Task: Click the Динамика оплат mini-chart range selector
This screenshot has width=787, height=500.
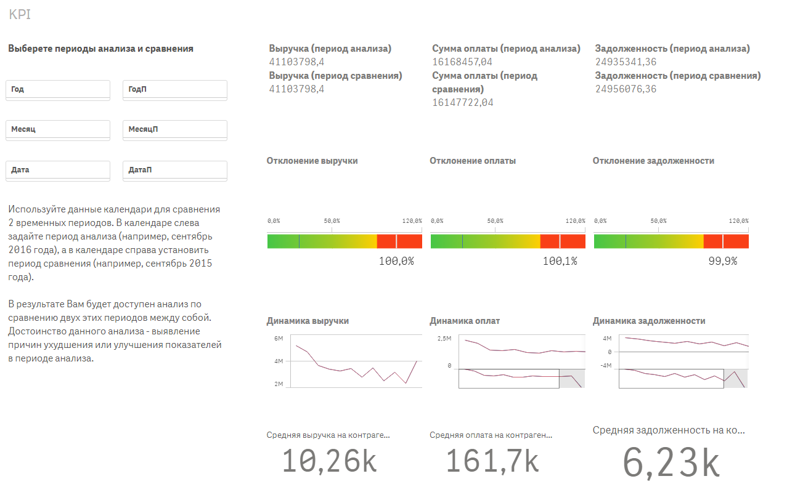Action: point(509,378)
